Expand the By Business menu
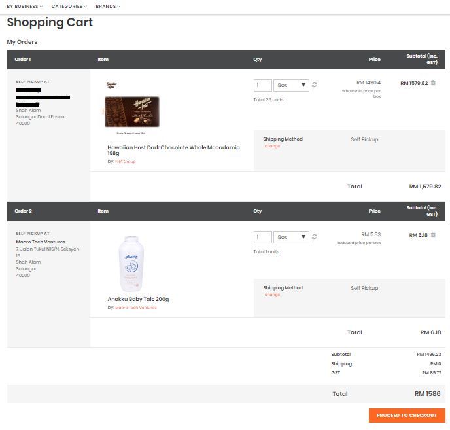 (x=24, y=7)
